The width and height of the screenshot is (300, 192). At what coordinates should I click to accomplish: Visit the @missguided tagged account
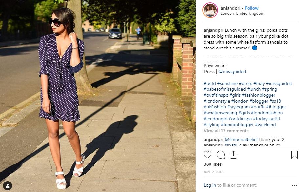(232, 71)
